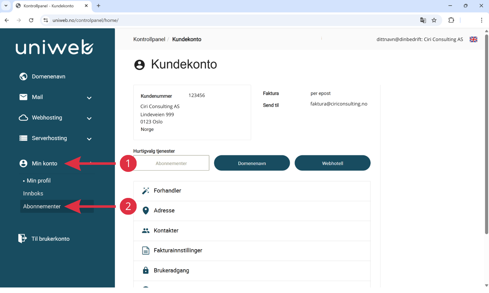The width and height of the screenshot is (489, 293).
Task: Open the Adresse row
Action: point(252,211)
